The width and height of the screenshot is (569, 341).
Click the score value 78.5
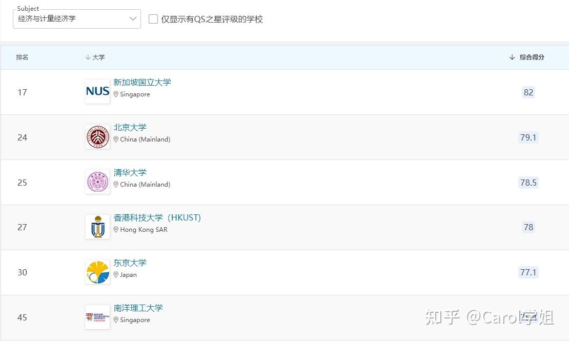[529, 183]
